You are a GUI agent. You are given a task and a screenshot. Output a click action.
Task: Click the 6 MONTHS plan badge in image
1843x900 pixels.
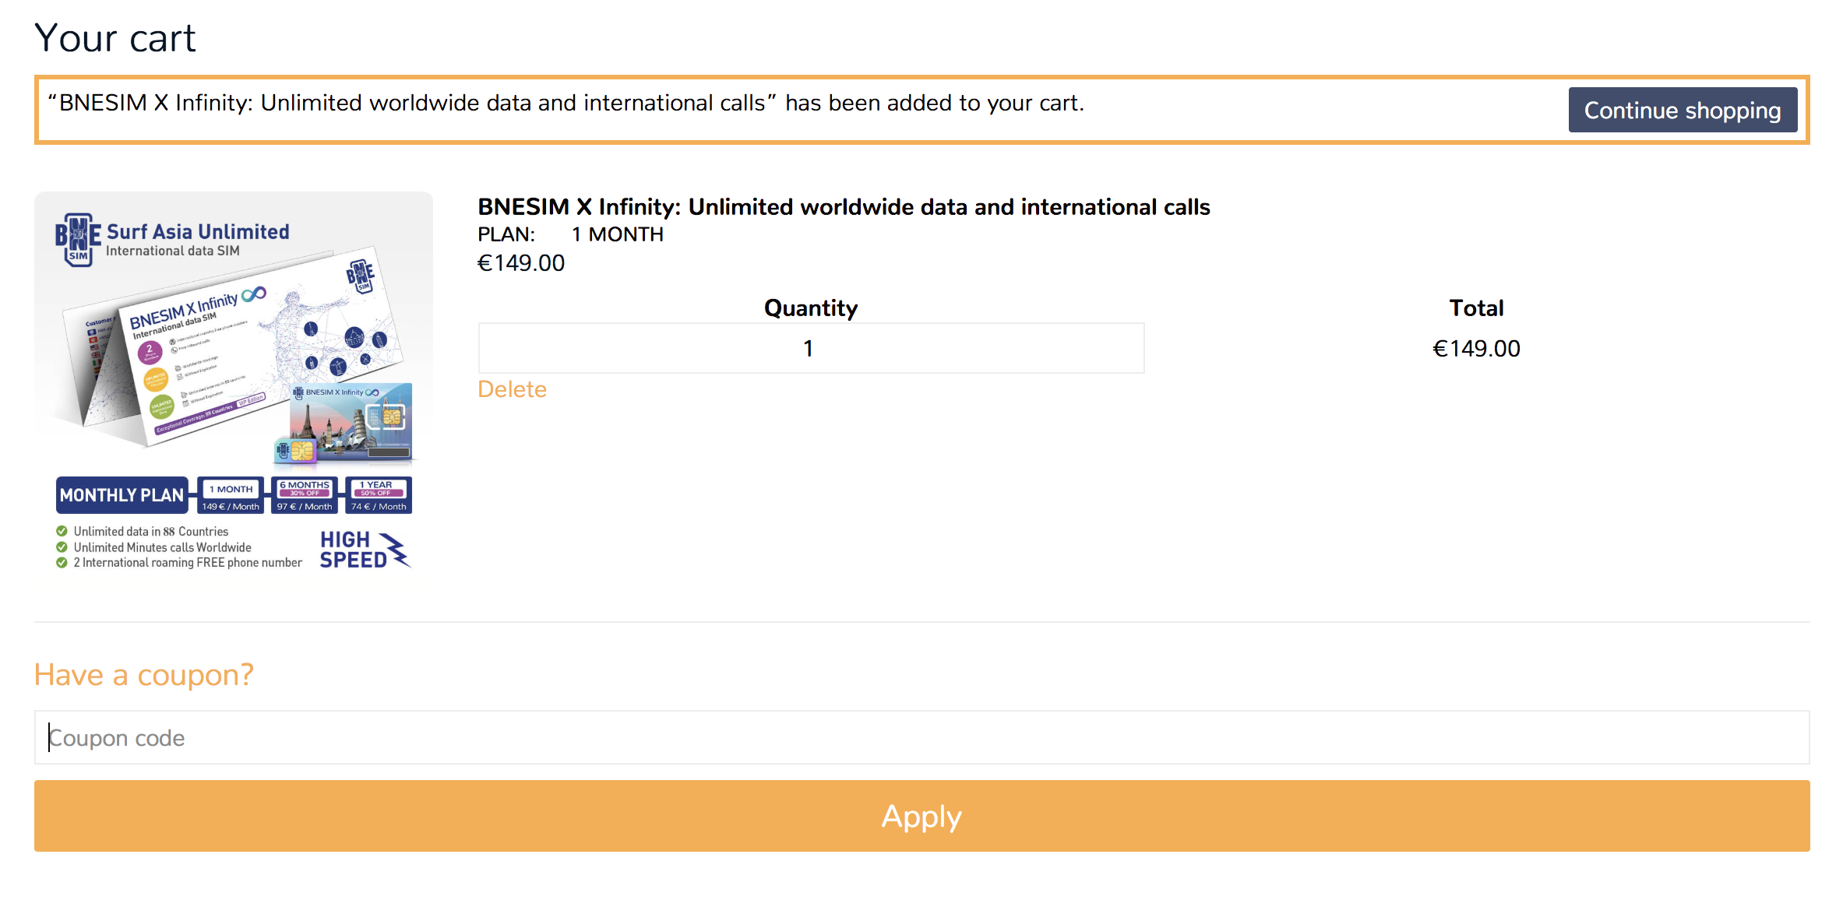pyautogui.click(x=305, y=495)
